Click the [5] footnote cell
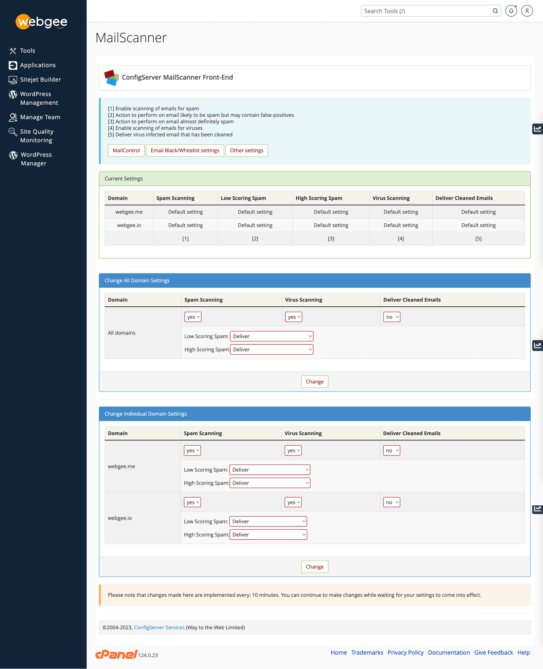Viewport: 543px width, 669px height. (x=479, y=239)
